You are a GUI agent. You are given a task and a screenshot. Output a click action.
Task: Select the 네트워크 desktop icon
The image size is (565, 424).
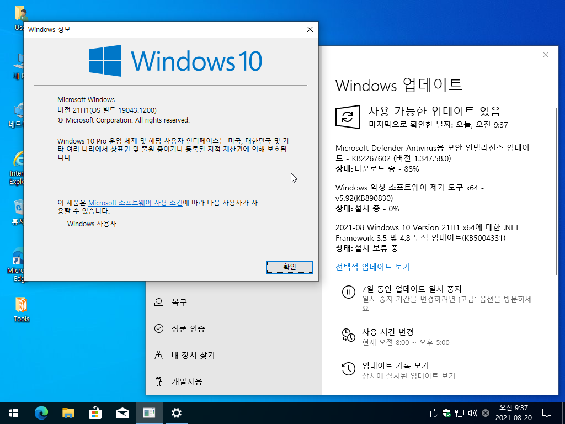[17, 115]
